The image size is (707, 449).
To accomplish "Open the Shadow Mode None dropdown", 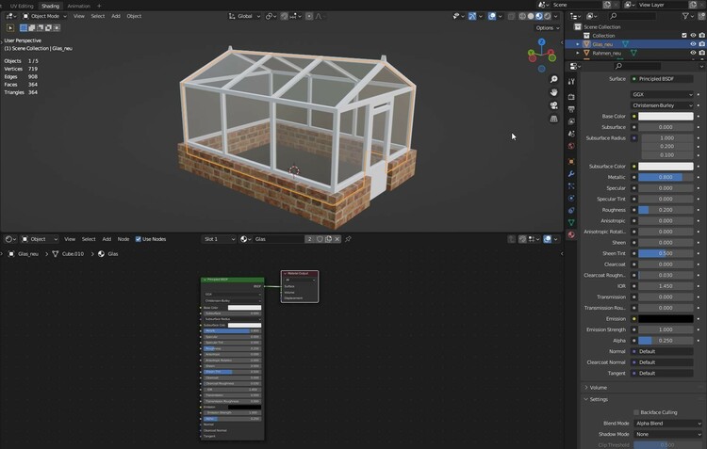I will click(667, 435).
